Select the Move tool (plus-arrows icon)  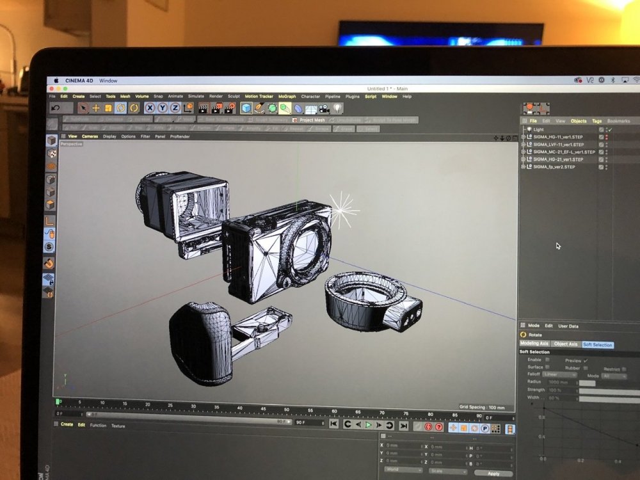click(x=96, y=108)
